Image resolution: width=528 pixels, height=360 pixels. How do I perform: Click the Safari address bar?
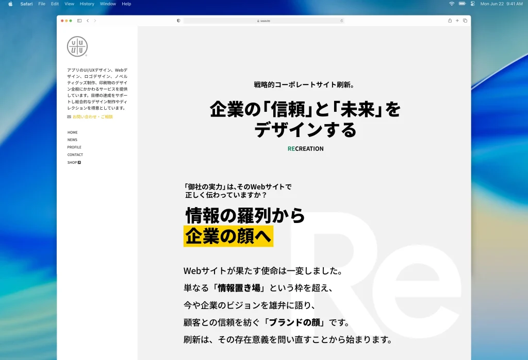coord(264,21)
